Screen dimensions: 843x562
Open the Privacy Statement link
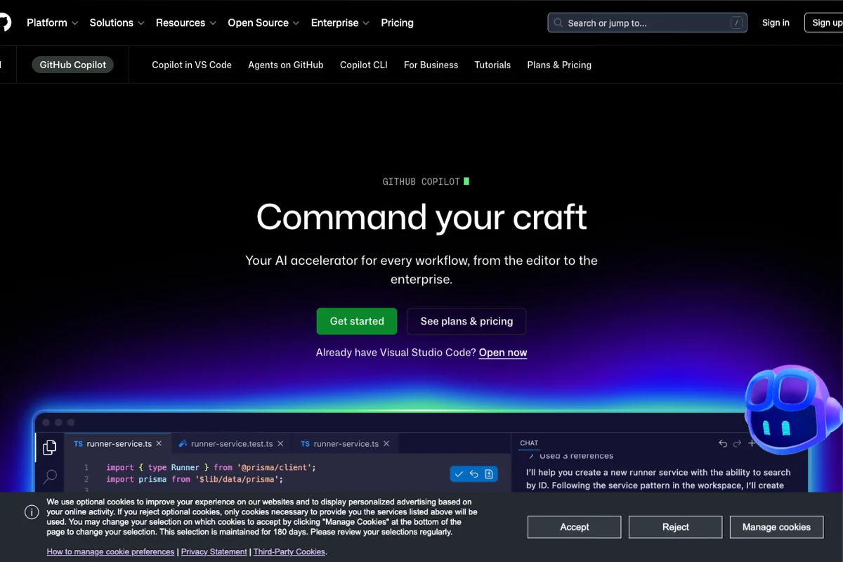coord(214,552)
